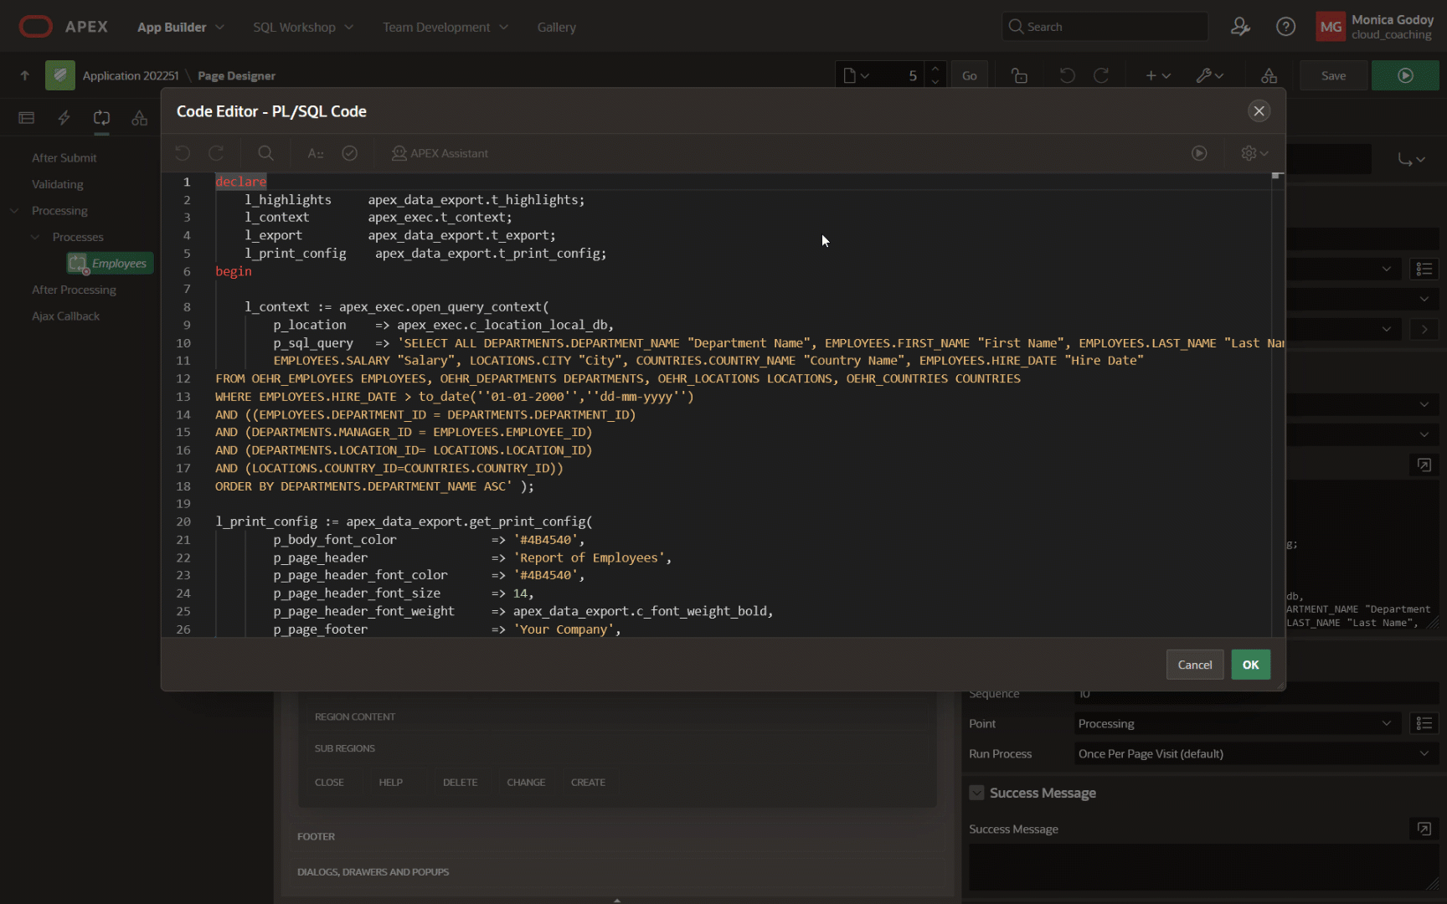Screen dimensions: 1447x904
Task: Collapse the Processes tree node
Action: click(x=35, y=237)
